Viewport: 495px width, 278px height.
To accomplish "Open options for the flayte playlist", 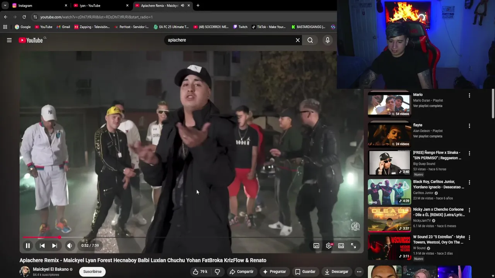I will point(469,126).
